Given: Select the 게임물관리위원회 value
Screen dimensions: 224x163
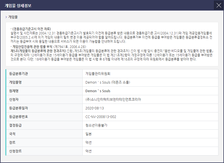Looking at the screenshot, I should (x=98, y=74).
